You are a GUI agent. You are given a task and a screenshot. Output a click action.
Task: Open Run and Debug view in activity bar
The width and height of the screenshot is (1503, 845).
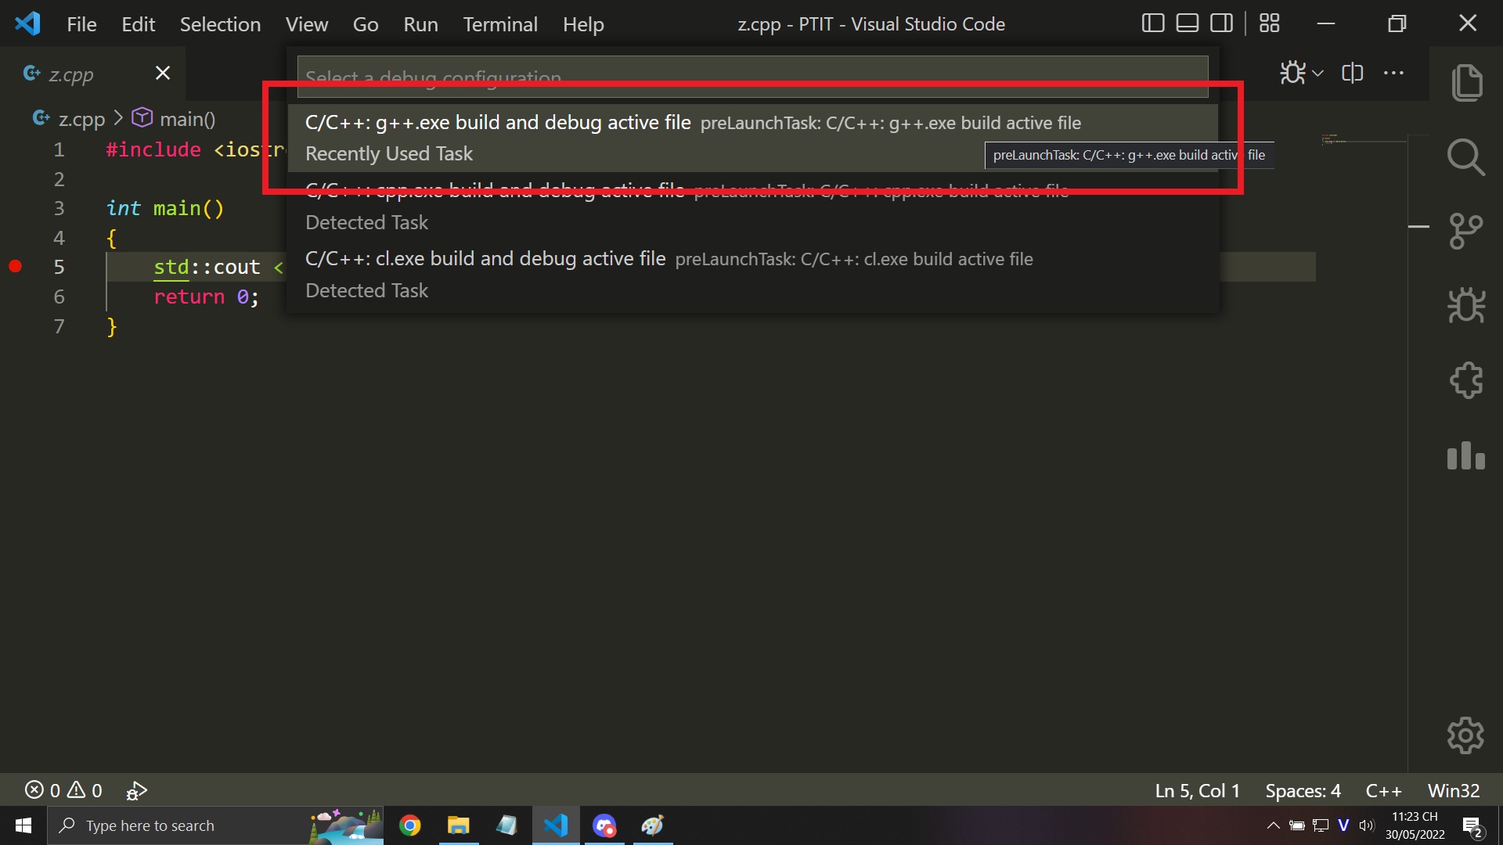tap(1466, 305)
